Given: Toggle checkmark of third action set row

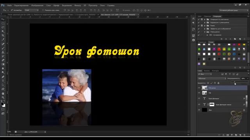Looking at the screenshot, I should click(199, 26).
